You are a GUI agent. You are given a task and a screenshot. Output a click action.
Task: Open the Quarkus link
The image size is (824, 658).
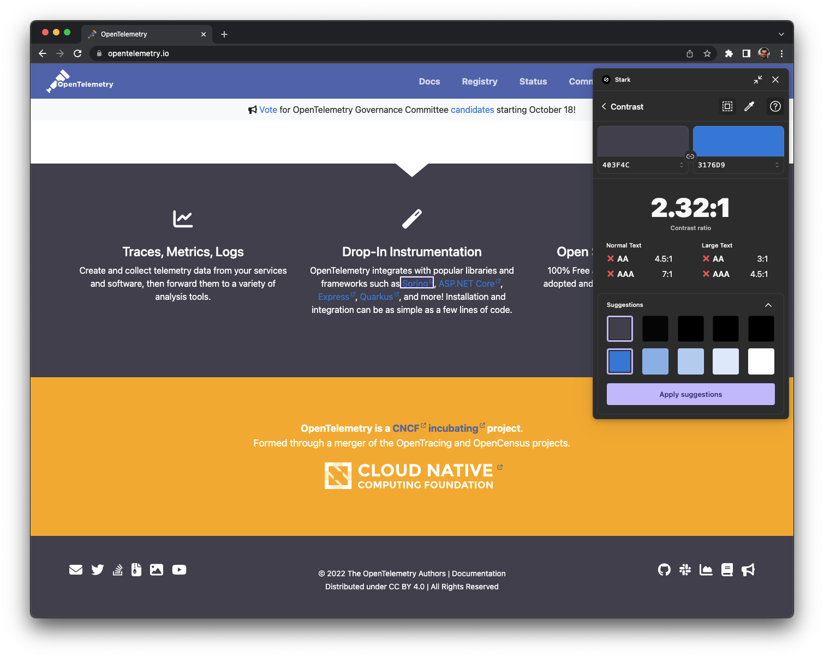click(379, 297)
